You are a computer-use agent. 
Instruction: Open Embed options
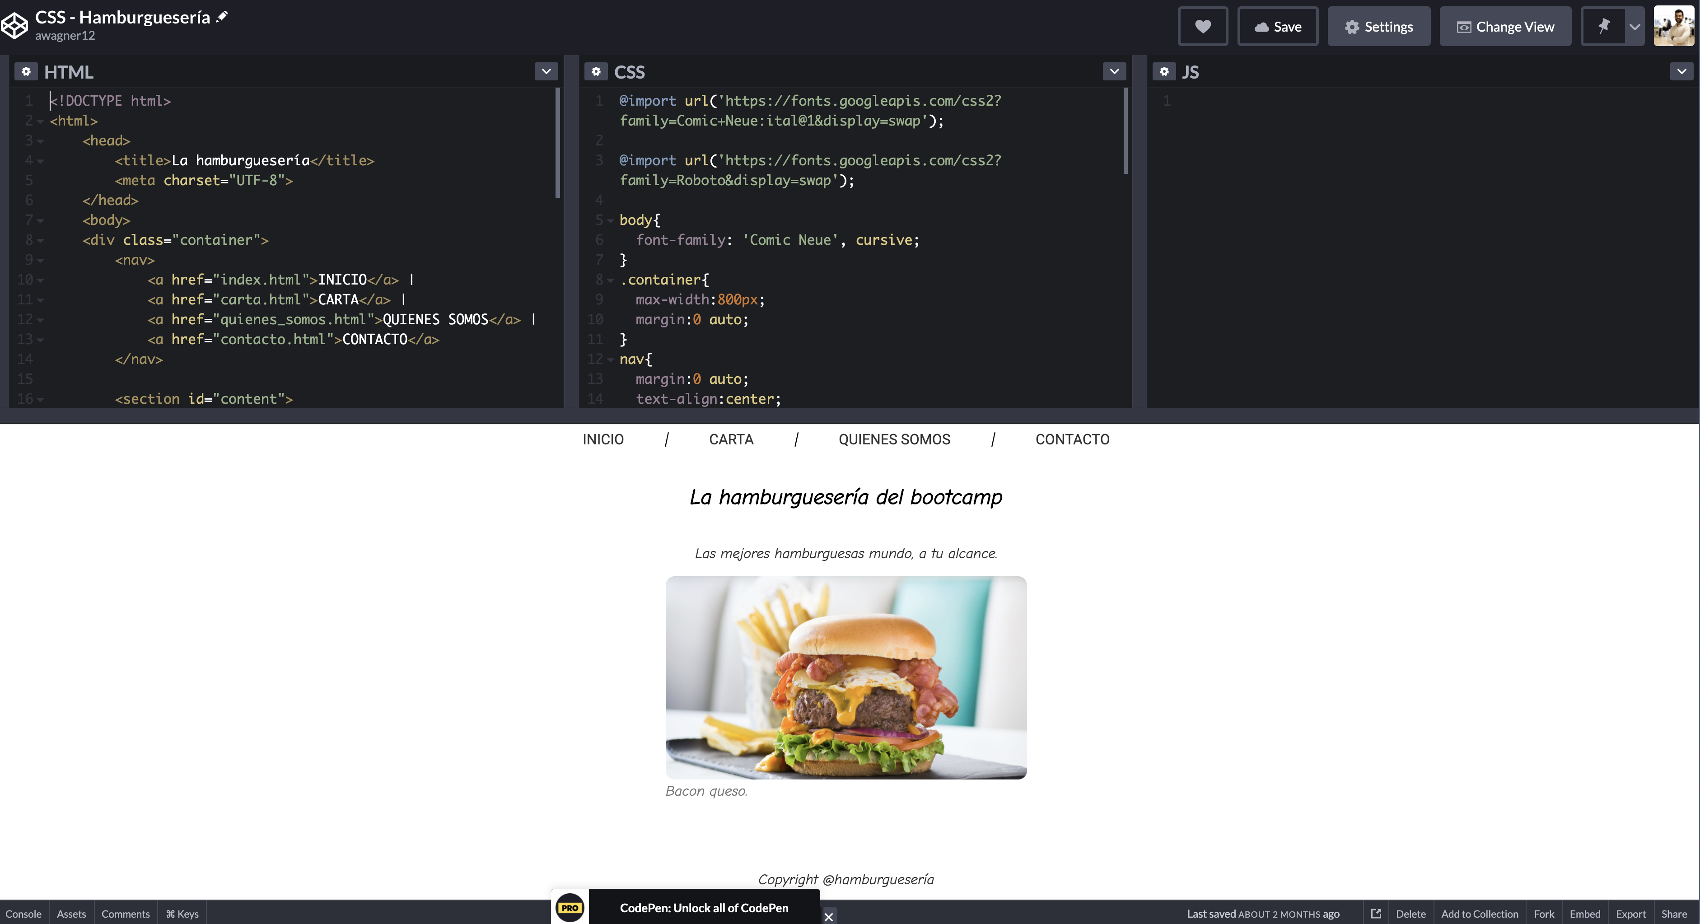tap(1584, 914)
